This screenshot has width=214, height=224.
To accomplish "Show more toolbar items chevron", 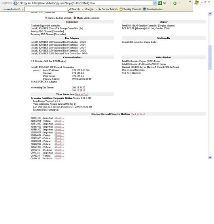I will coord(190,2).
